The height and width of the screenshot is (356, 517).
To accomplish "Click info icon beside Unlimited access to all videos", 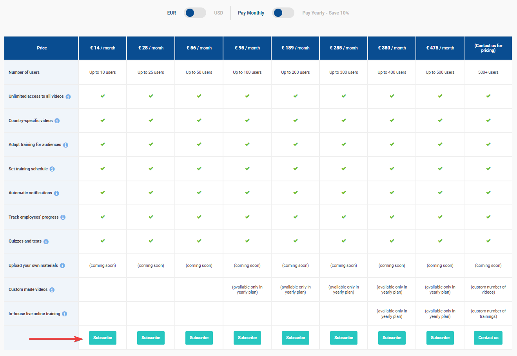I will point(68,97).
